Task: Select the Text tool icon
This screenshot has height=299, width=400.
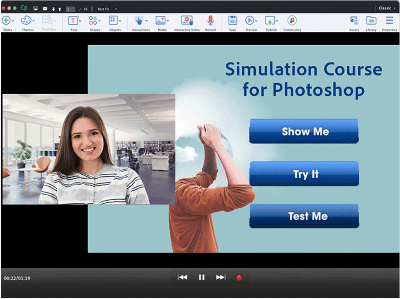Action: [x=73, y=21]
